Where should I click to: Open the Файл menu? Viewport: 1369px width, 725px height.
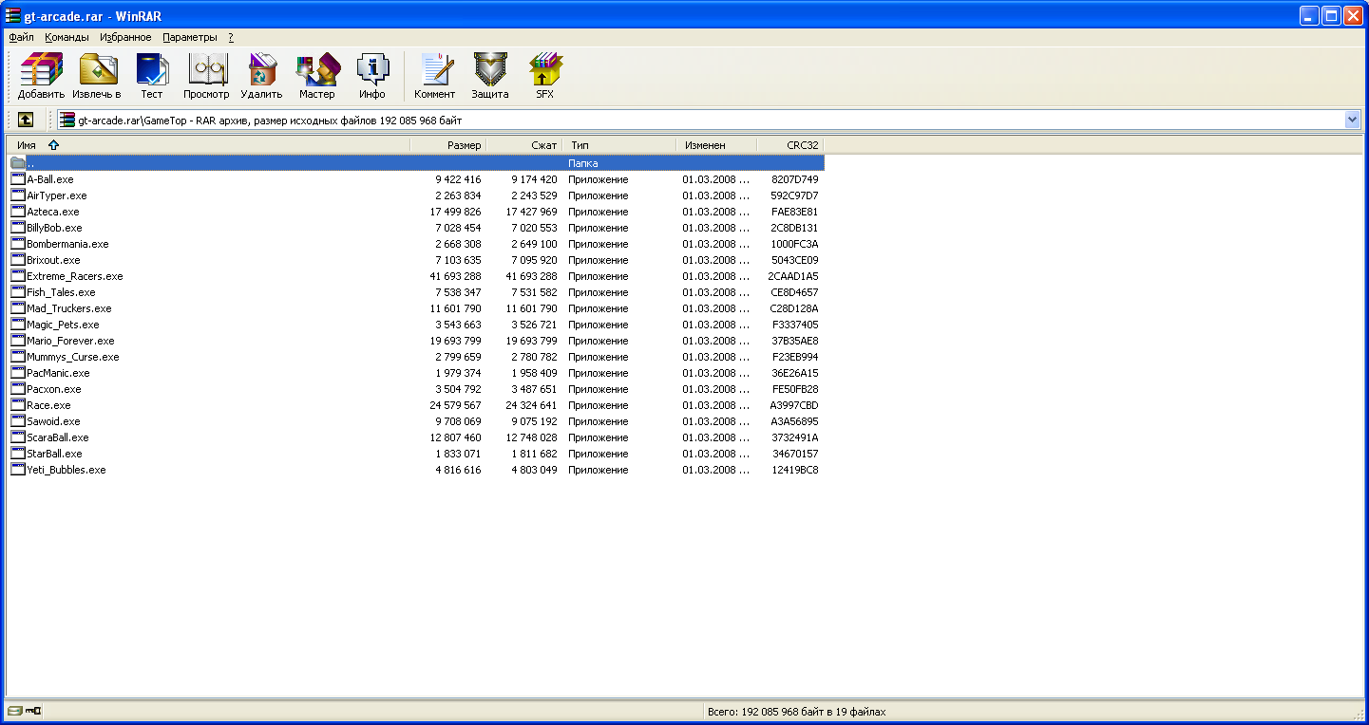[21, 37]
